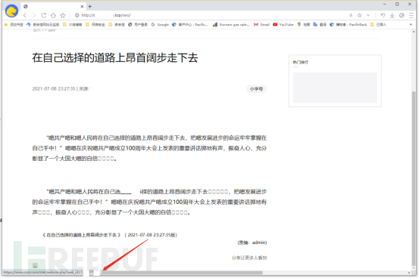Click the article headline 在自己选择的道路上昂首阔步走下去
This screenshot has height=278, width=419.
[x=115, y=58]
